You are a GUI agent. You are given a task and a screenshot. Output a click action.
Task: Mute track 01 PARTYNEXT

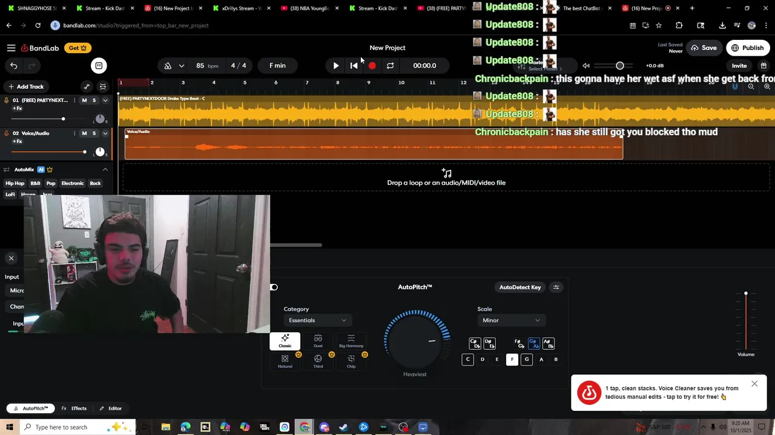84,100
